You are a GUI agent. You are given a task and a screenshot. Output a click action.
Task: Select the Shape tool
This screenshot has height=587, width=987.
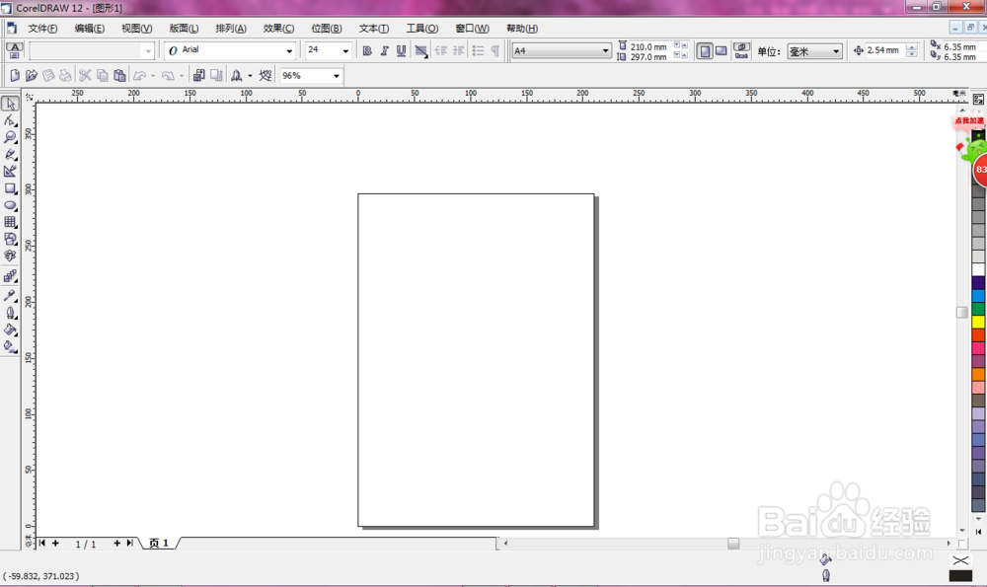point(10,120)
